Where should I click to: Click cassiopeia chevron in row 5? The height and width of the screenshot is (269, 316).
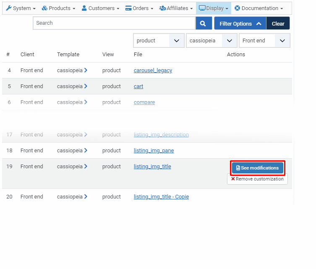tap(86, 86)
